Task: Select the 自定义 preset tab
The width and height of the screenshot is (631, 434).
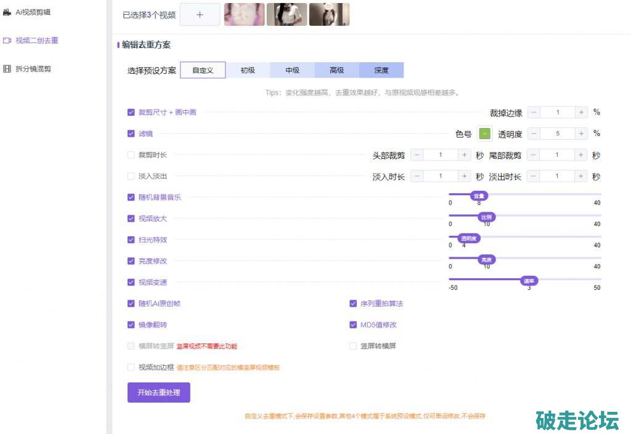Action: [203, 70]
